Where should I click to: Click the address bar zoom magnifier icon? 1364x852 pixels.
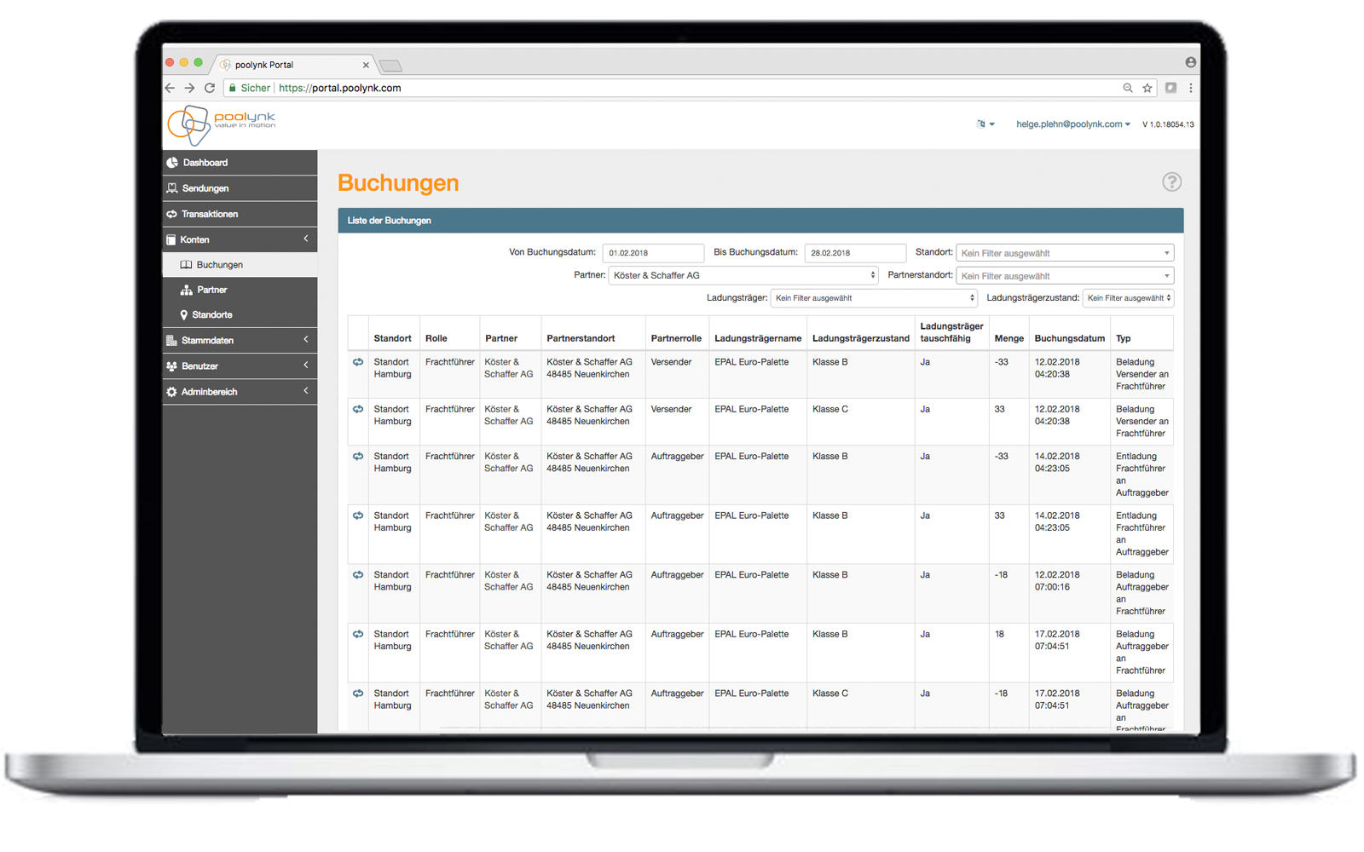point(1128,88)
